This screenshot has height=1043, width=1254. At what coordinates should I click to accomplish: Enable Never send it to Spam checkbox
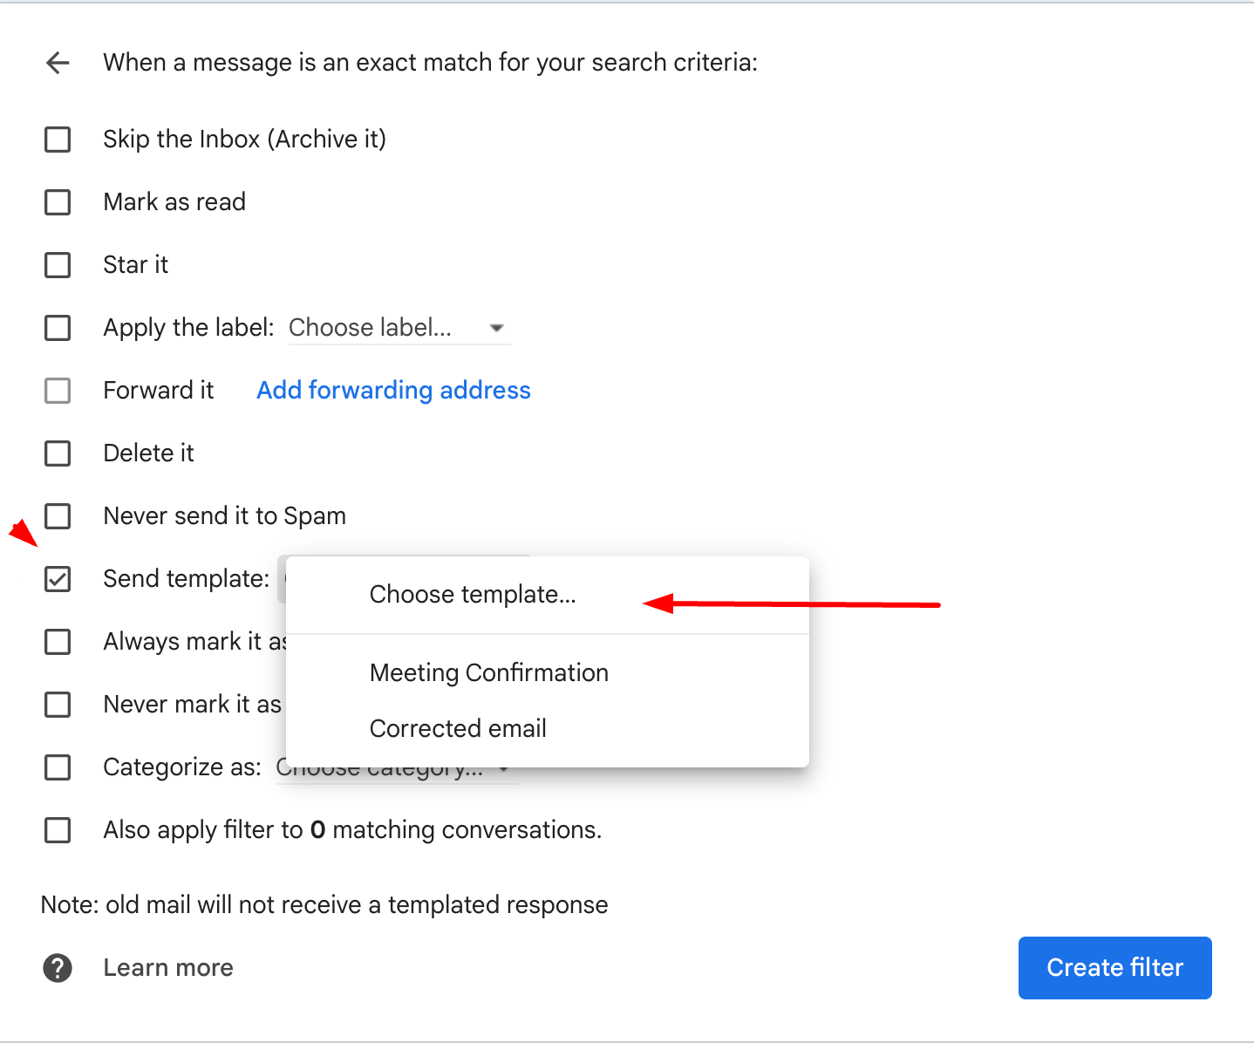tap(58, 516)
